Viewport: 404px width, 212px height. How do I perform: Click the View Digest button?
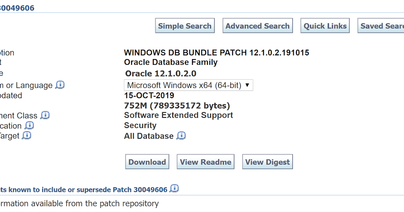[x=267, y=162]
